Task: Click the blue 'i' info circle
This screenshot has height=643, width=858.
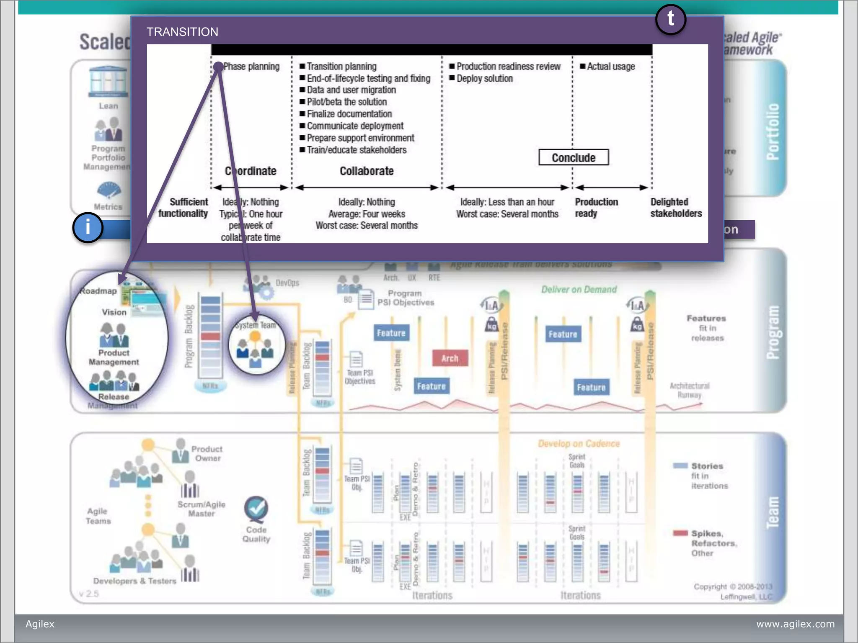Action: (x=88, y=228)
